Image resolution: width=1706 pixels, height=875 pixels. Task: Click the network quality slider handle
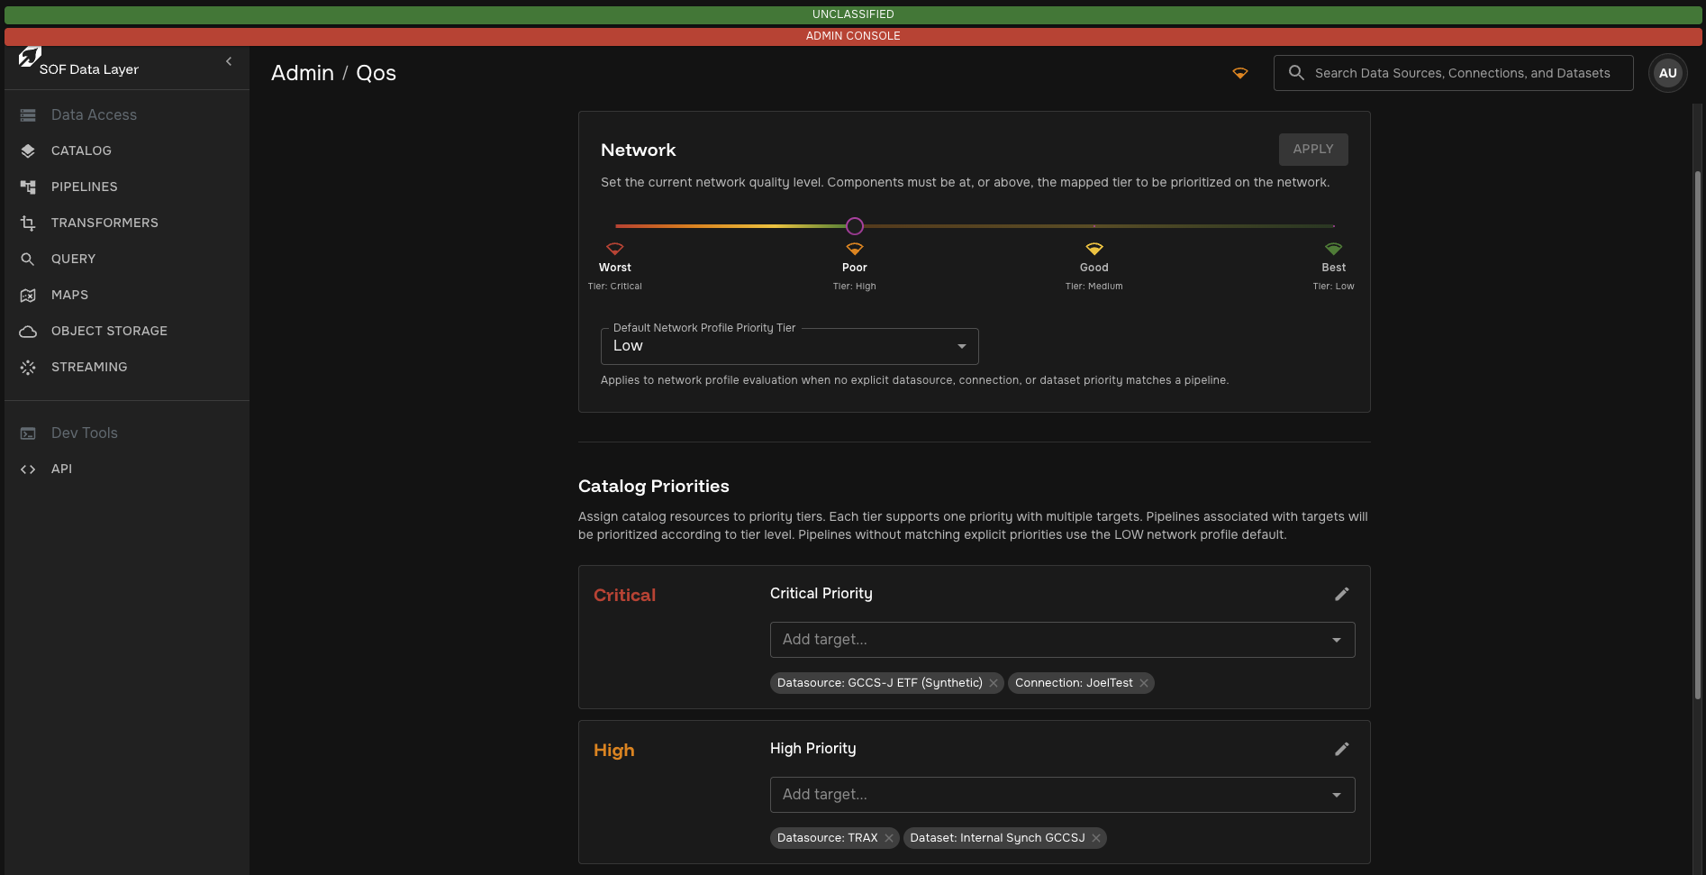click(855, 226)
